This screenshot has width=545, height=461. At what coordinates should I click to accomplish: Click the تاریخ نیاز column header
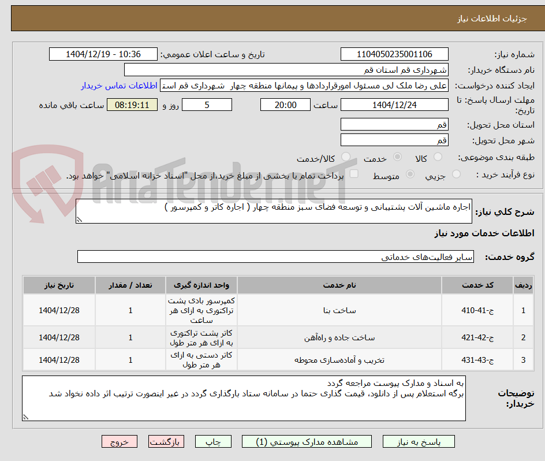point(59,285)
